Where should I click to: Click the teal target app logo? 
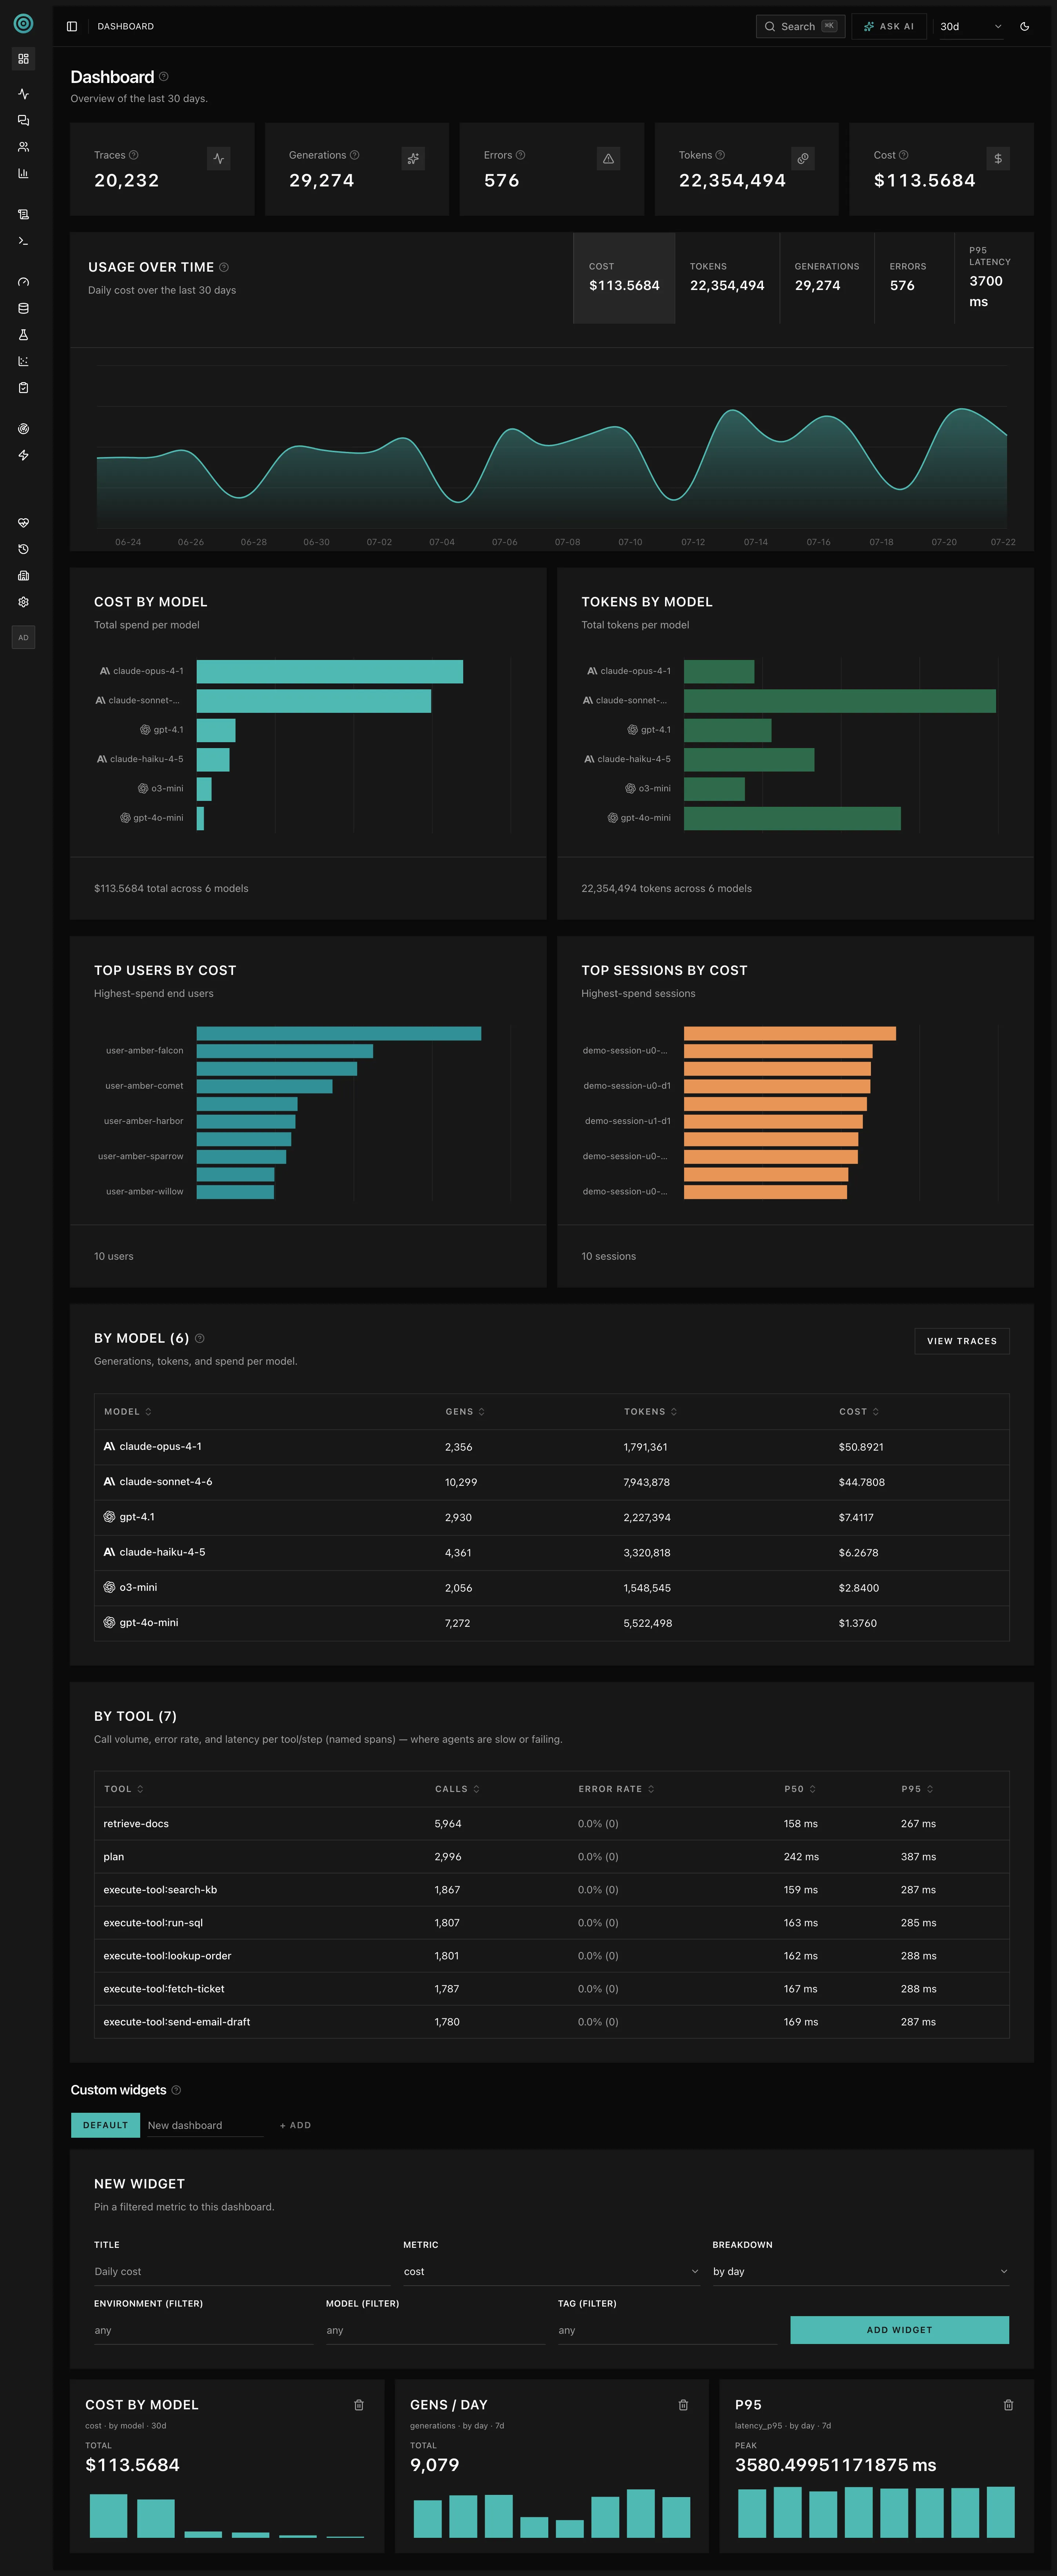[x=23, y=23]
